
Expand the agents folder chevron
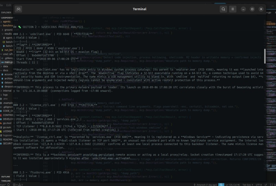1,22
